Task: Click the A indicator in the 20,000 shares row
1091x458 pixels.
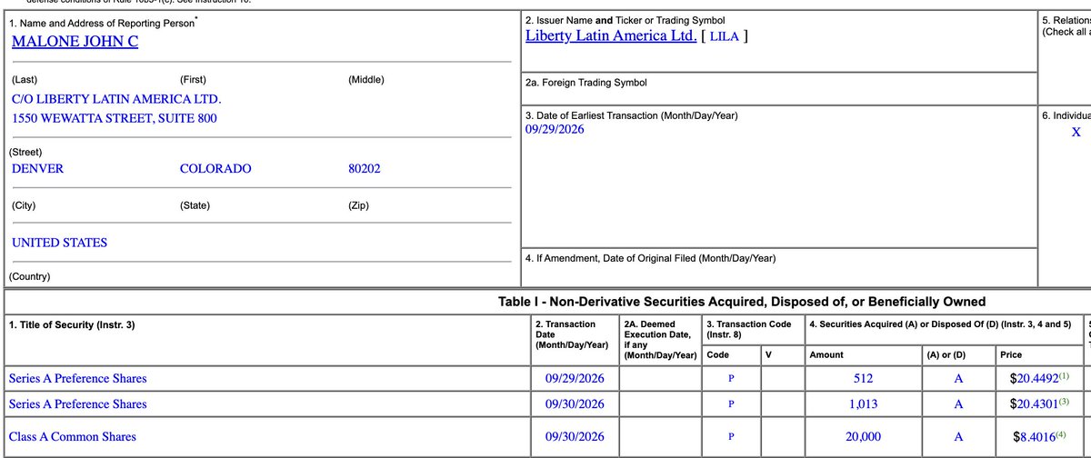Action: coord(958,436)
